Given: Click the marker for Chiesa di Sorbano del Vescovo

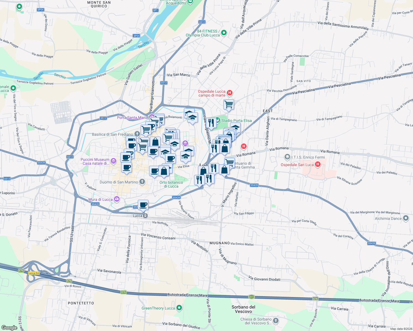Looking at the screenshot, I should (275, 321).
